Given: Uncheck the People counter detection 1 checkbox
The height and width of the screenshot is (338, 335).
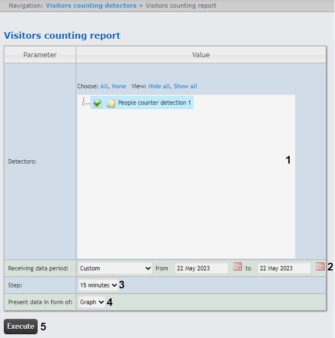Looking at the screenshot, I should click(98, 103).
